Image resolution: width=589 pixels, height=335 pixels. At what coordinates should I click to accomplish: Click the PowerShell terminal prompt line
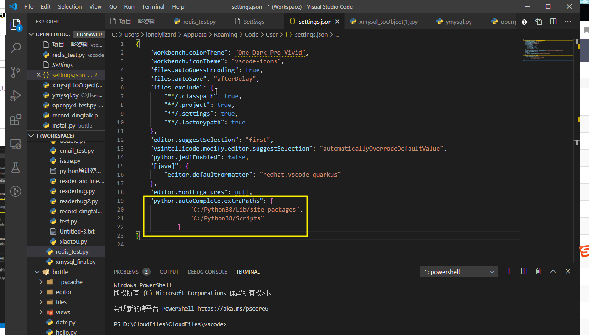pos(170,324)
